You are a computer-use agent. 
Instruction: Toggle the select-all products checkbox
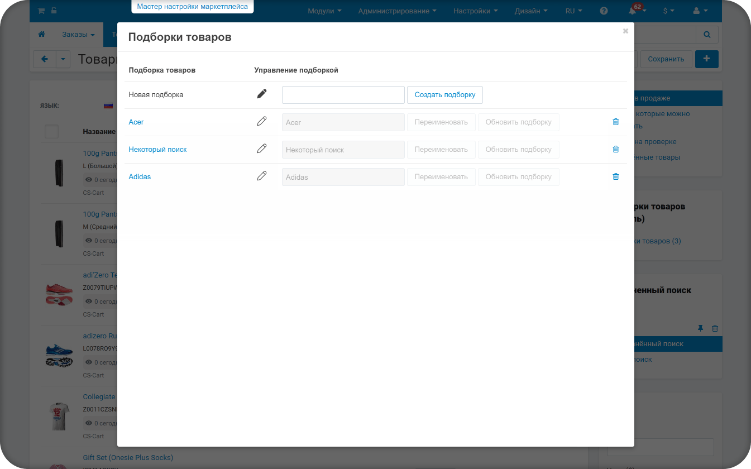(51, 132)
